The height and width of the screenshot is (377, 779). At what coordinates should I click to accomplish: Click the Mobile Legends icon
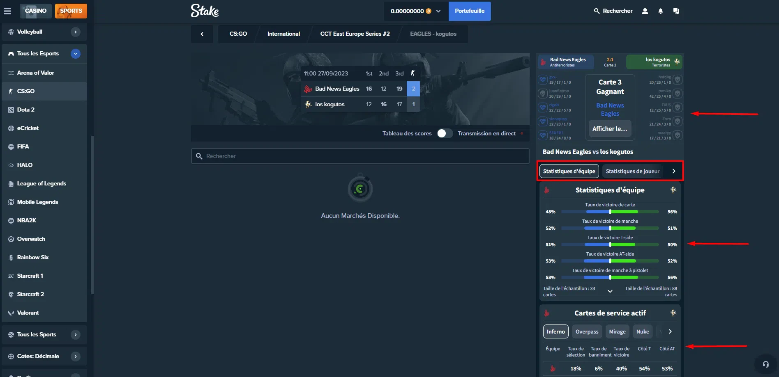(x=11, y=202)
